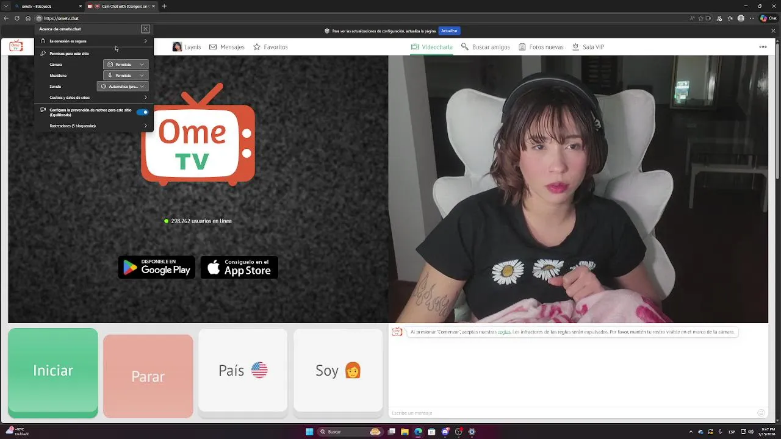
Task: Open the Sonido permission dropdown
Action: click(123, 87)
